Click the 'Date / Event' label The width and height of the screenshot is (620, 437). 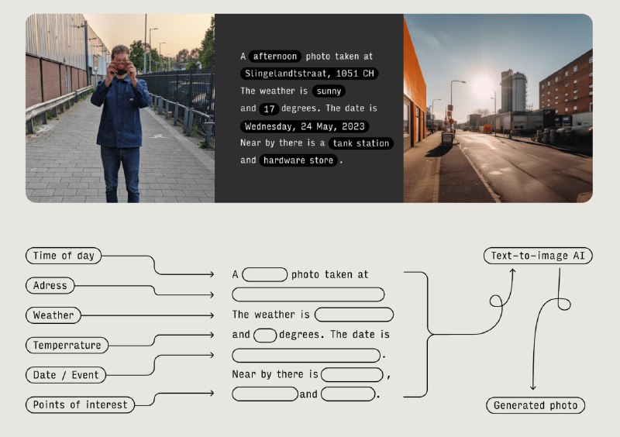(x=66, y=375)
